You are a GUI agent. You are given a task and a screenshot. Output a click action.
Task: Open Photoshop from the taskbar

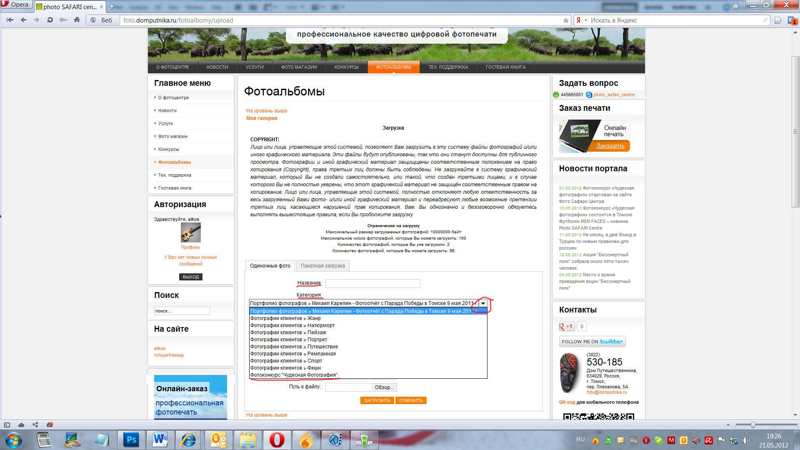(131, 440)
